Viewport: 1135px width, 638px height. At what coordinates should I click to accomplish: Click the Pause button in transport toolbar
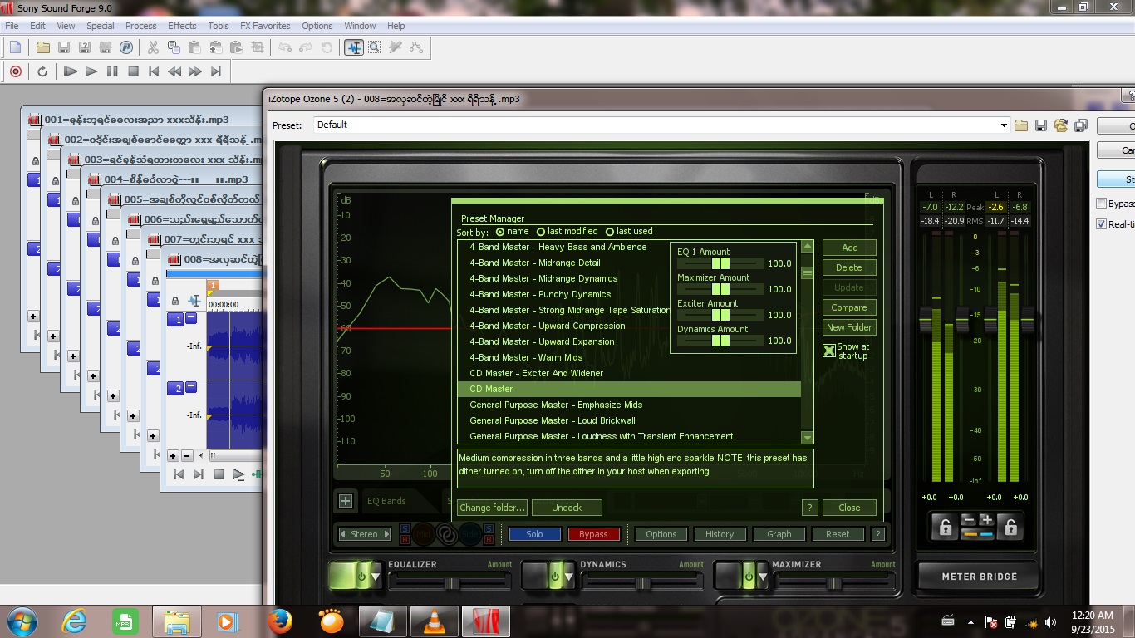112,71
